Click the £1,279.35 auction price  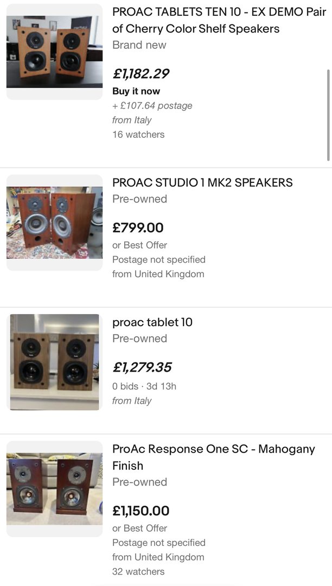(142, 367)
